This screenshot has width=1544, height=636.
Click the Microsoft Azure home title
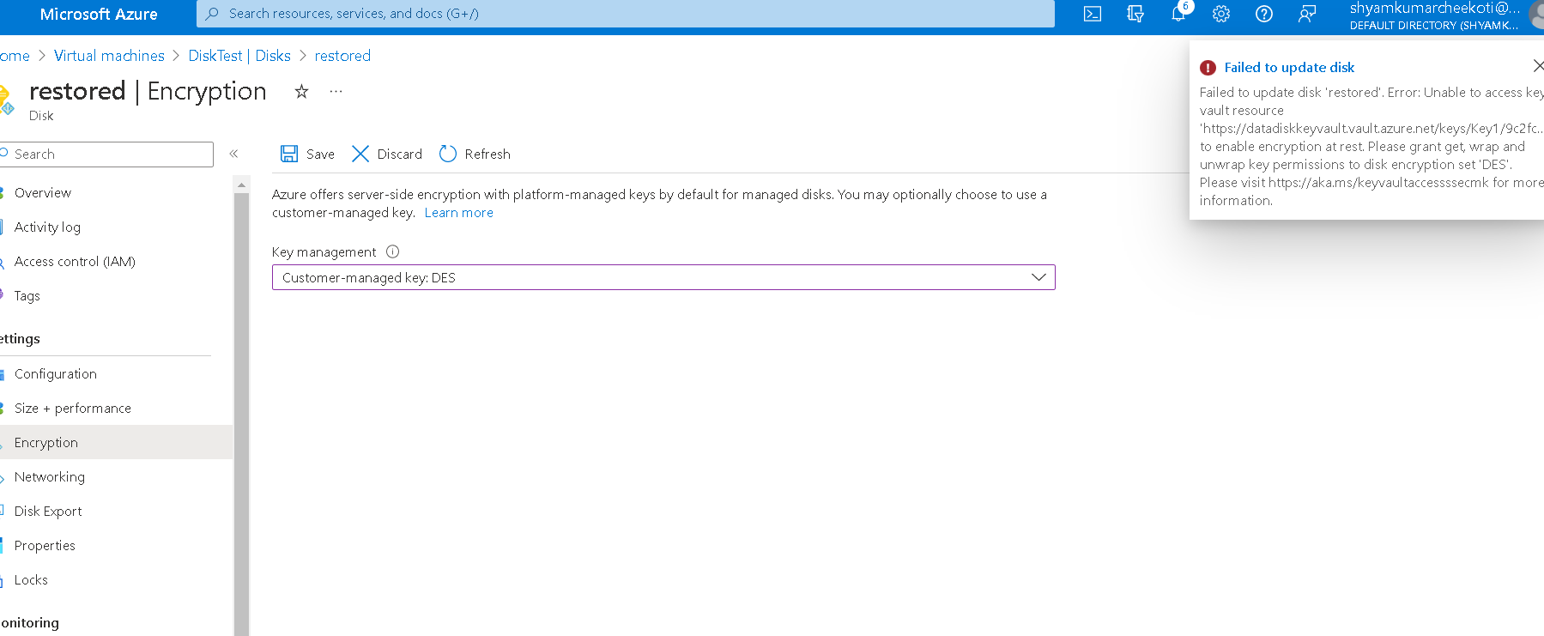coord(99,15)
